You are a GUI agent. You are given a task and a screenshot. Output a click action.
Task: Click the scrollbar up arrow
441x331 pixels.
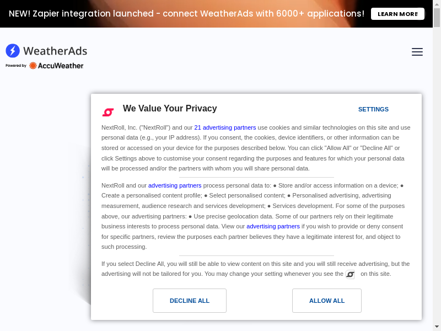point(437,4)
